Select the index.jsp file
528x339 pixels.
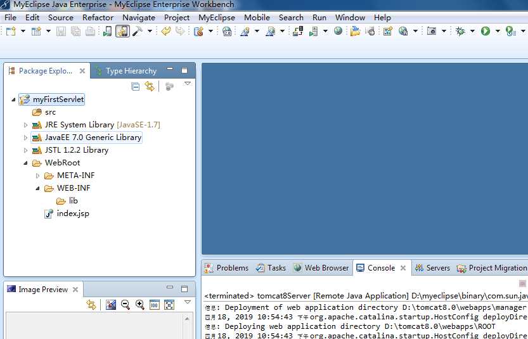pyautogui.click(x=67, y=214)
